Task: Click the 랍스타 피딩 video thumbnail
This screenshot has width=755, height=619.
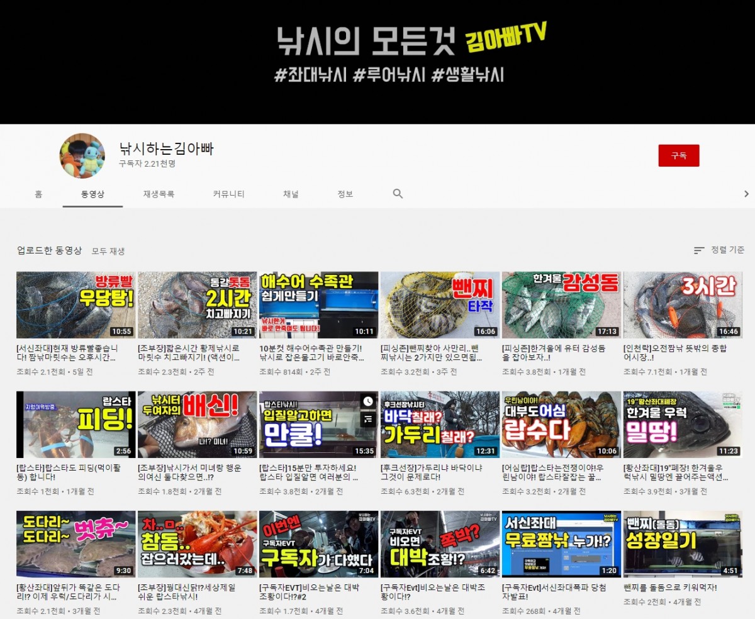Action: click(x=75, y=425)
